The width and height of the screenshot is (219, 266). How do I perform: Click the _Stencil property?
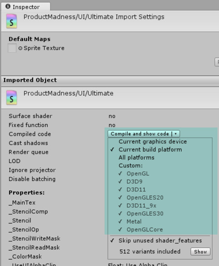click(x=20, y=221)
